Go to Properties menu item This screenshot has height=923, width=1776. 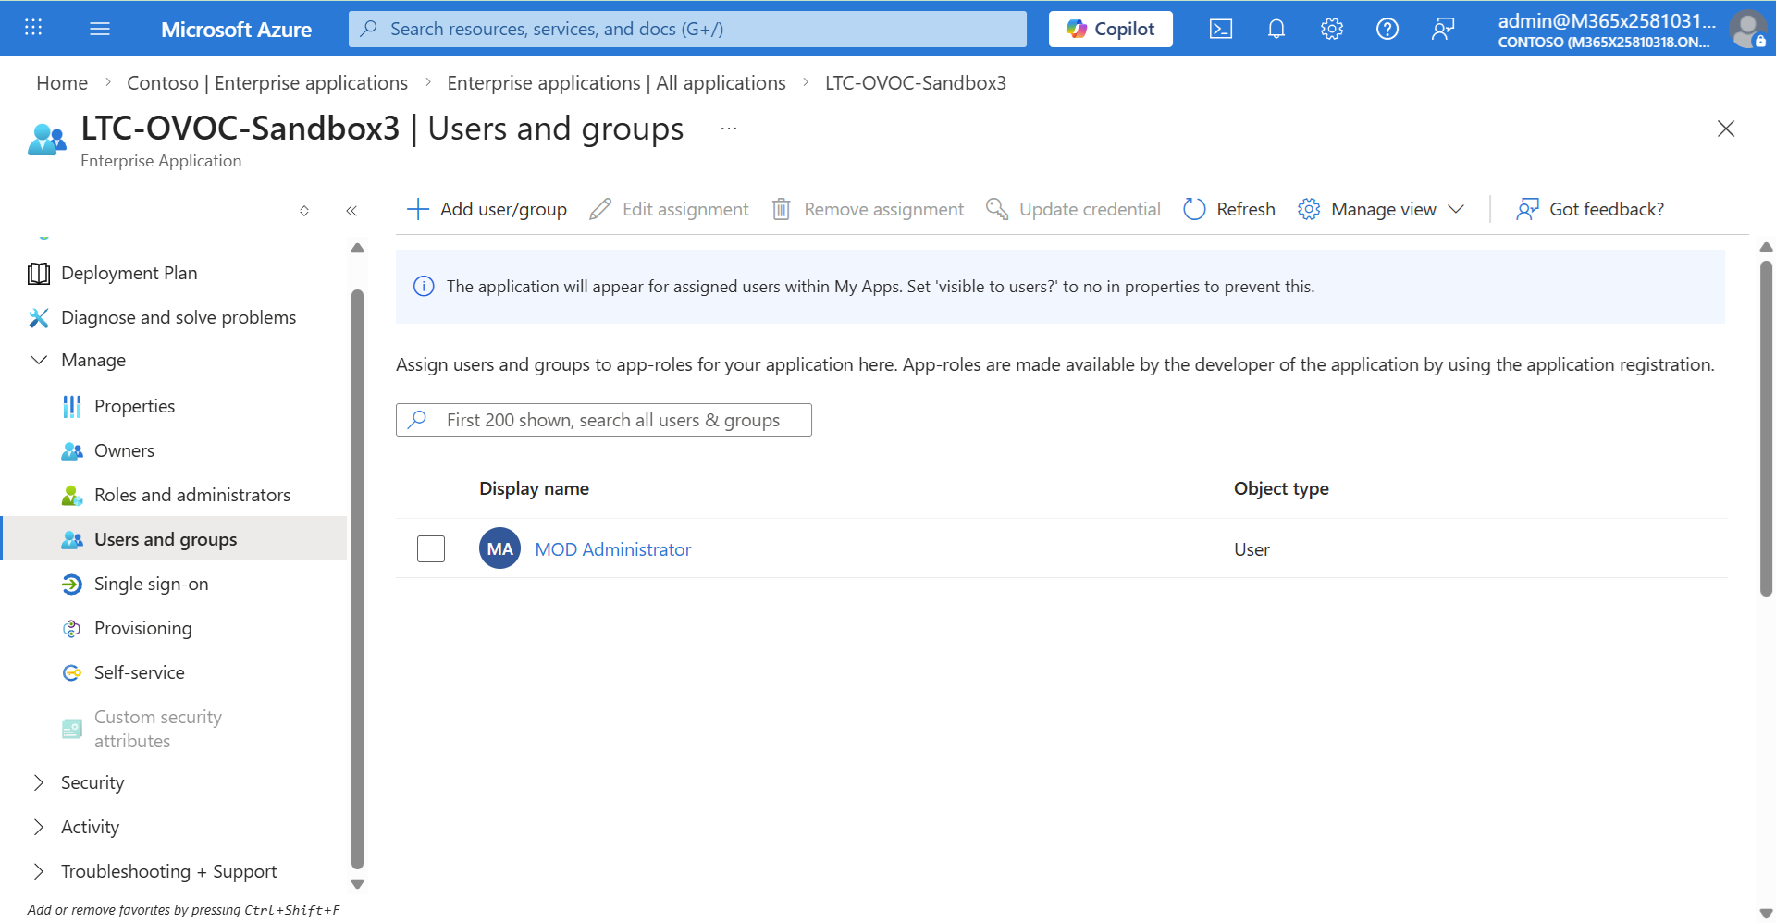click(134, 406)
